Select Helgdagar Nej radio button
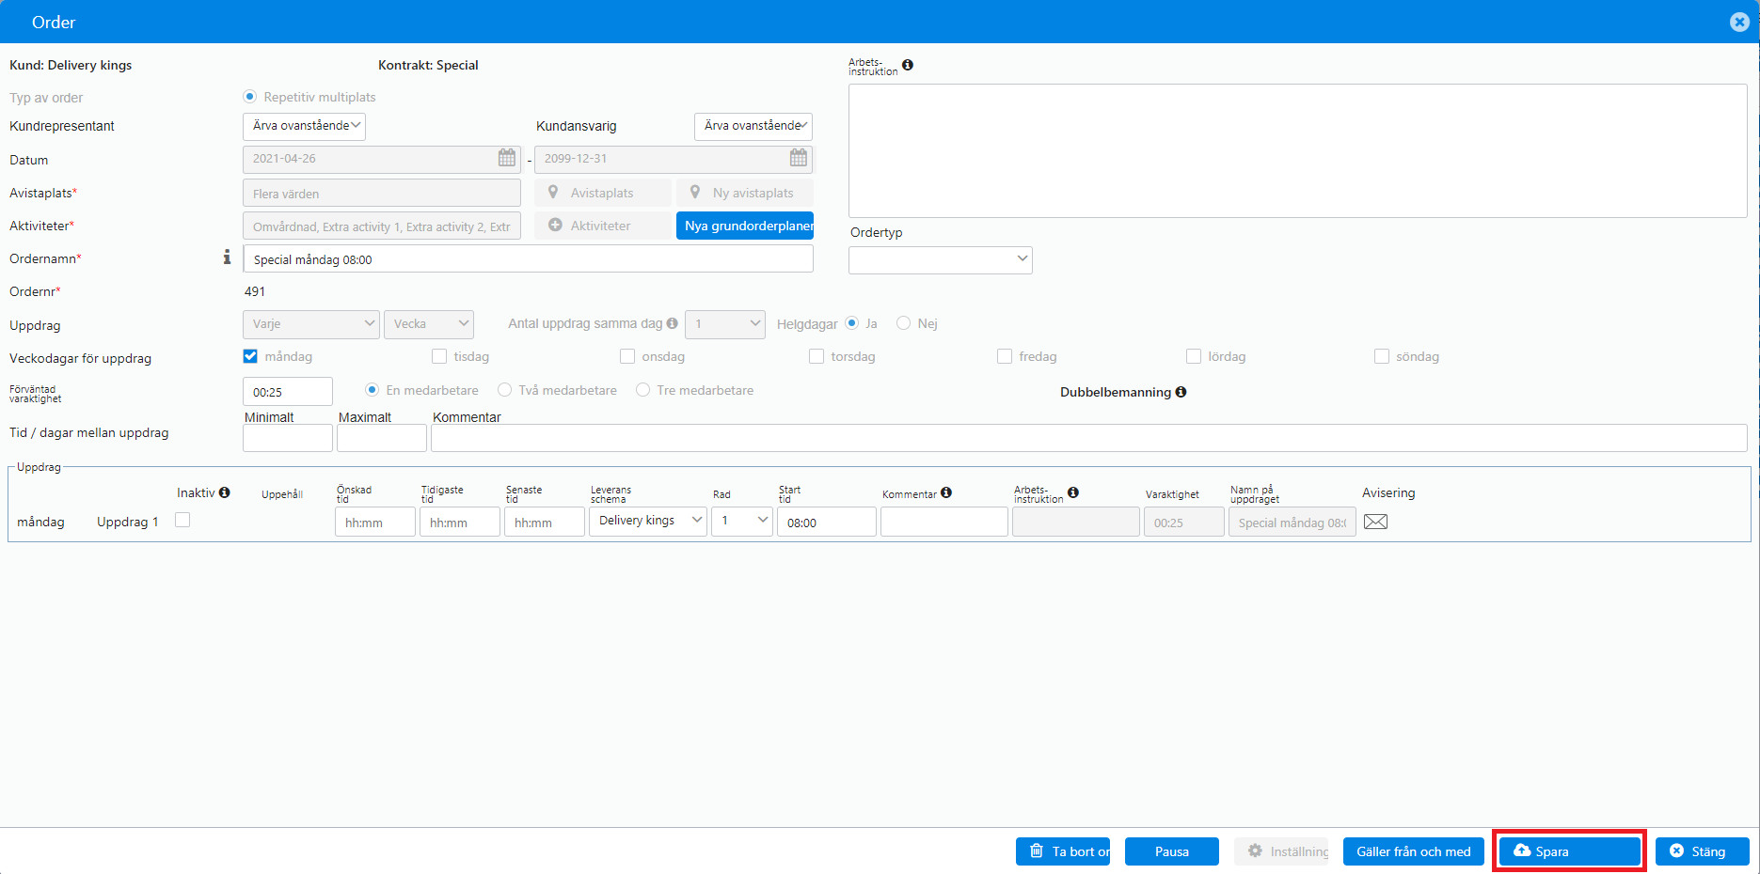1760x874 pixels. coord(904,323)
